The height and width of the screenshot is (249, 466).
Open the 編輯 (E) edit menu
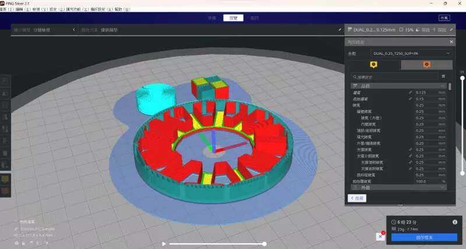click(23, 9)
